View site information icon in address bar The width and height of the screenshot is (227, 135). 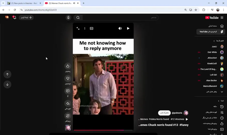[22, 10]
